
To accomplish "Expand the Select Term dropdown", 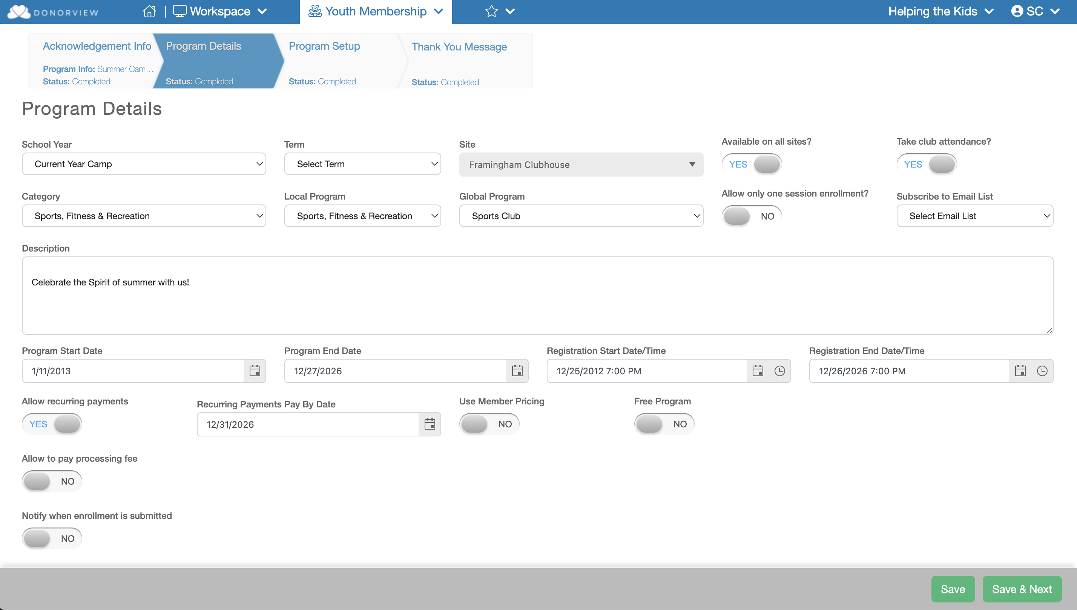I will tap(362, 164).
